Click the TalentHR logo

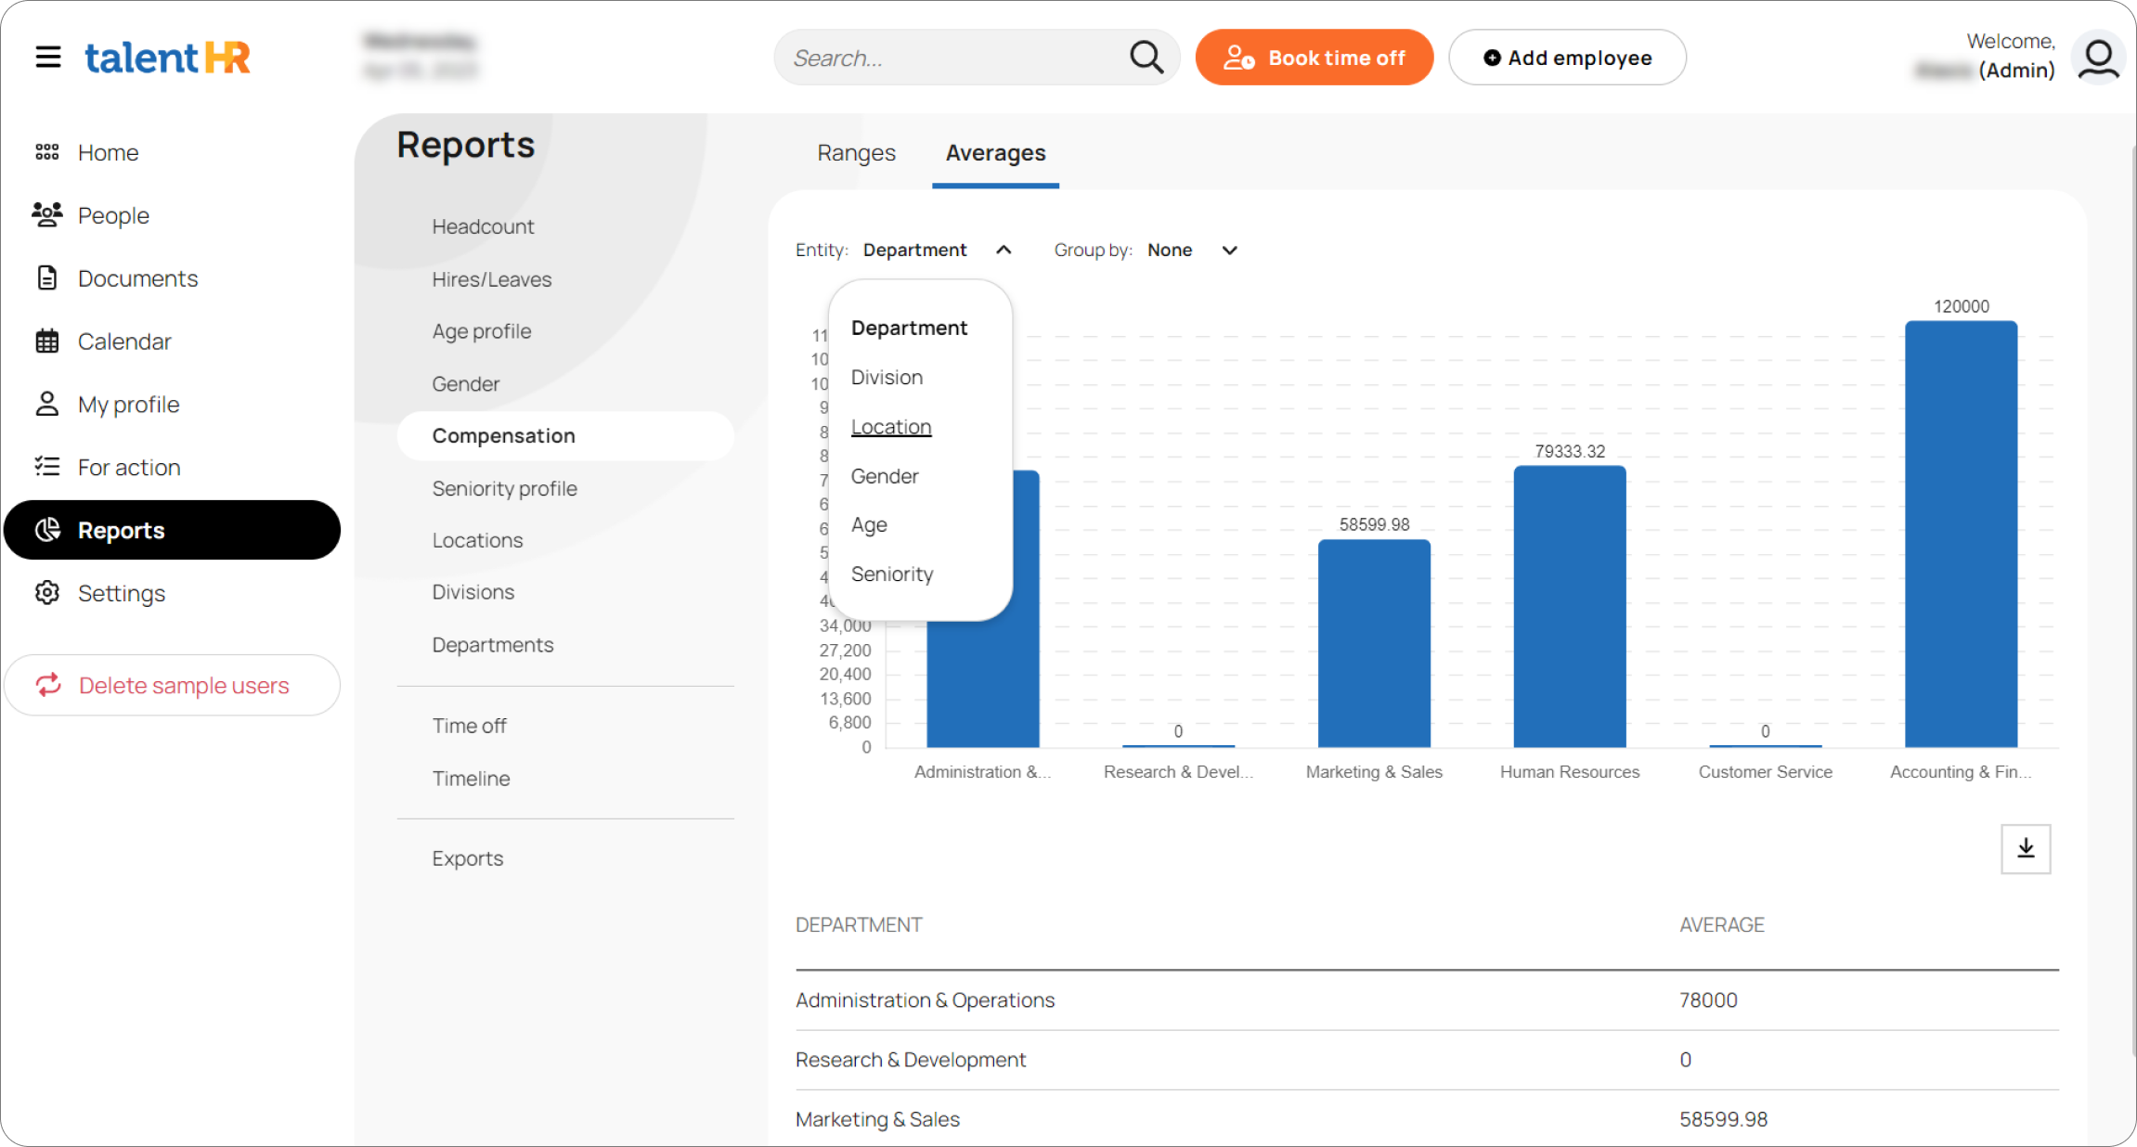click(167, 58)
